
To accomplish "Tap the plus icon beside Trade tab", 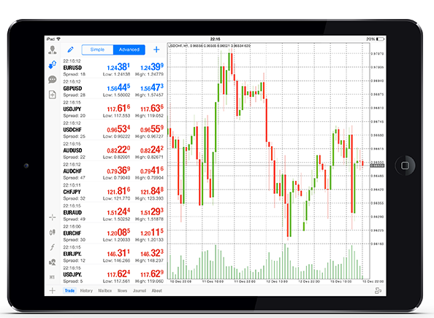I will 53,290.
